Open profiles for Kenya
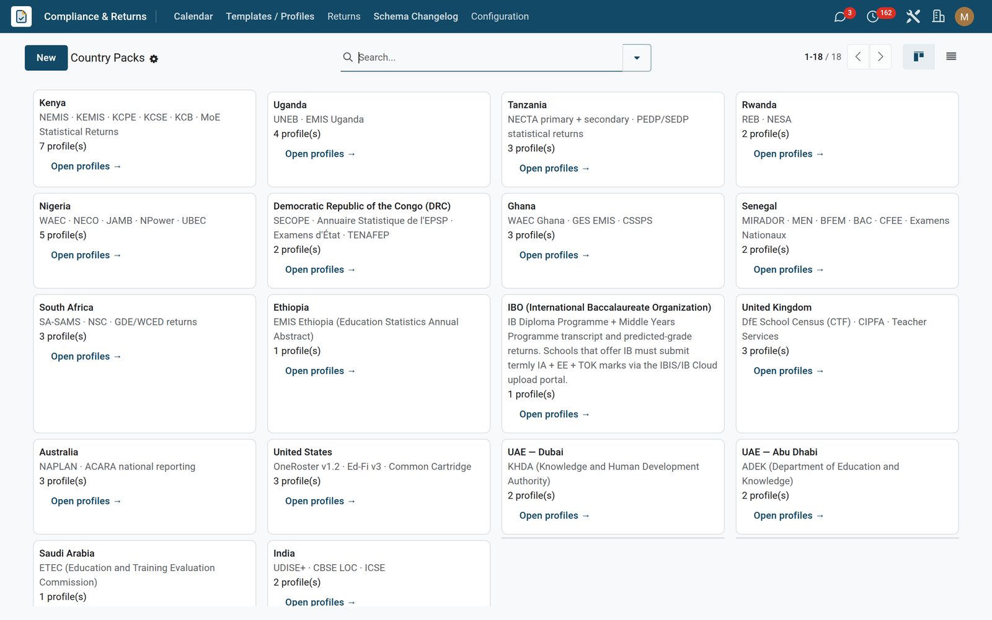992x620 pixels. click(x=86, y=166)
